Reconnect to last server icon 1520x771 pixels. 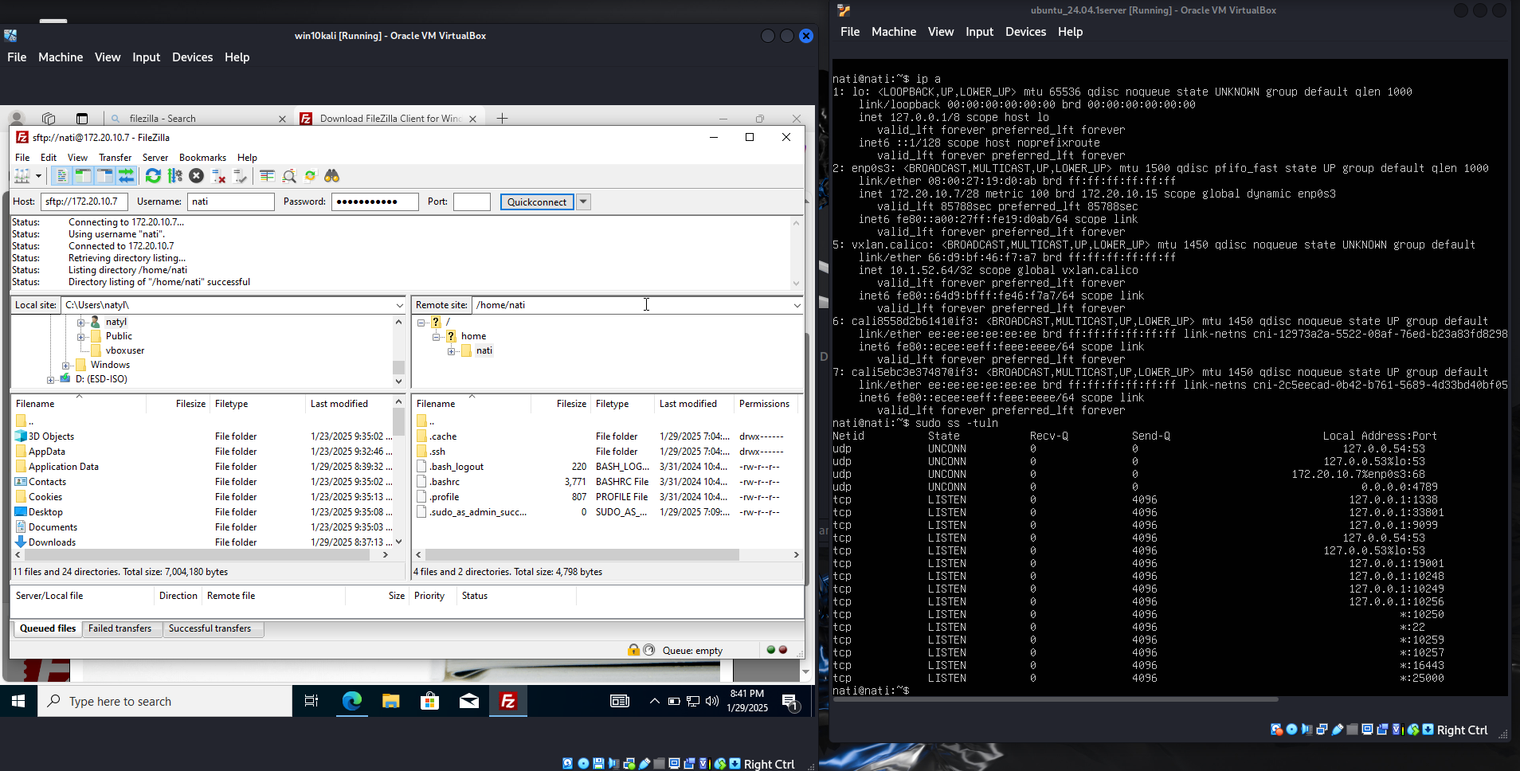240,176
